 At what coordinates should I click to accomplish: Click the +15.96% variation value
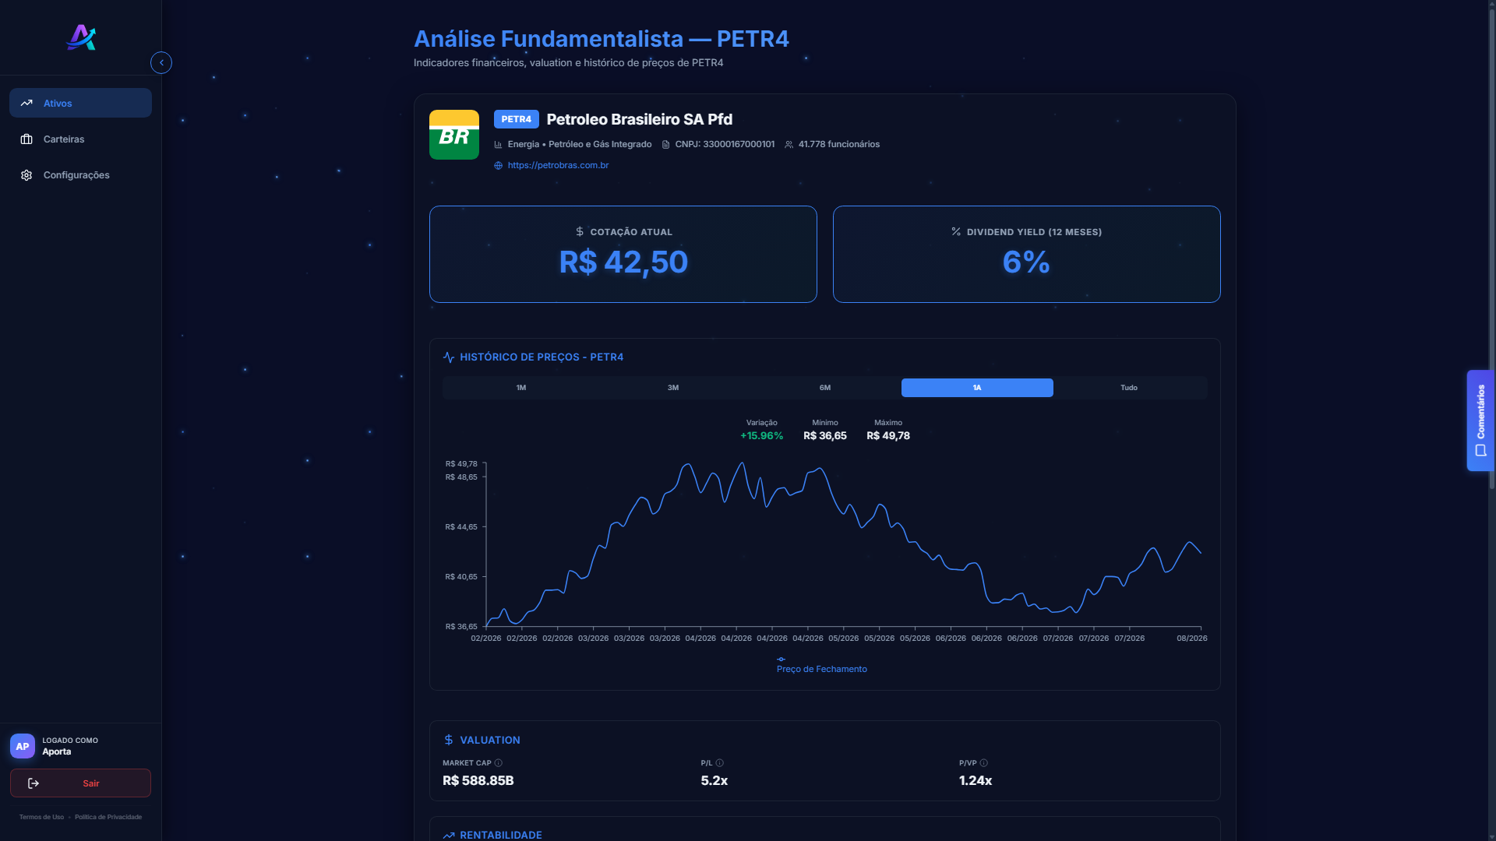(761, 436)
